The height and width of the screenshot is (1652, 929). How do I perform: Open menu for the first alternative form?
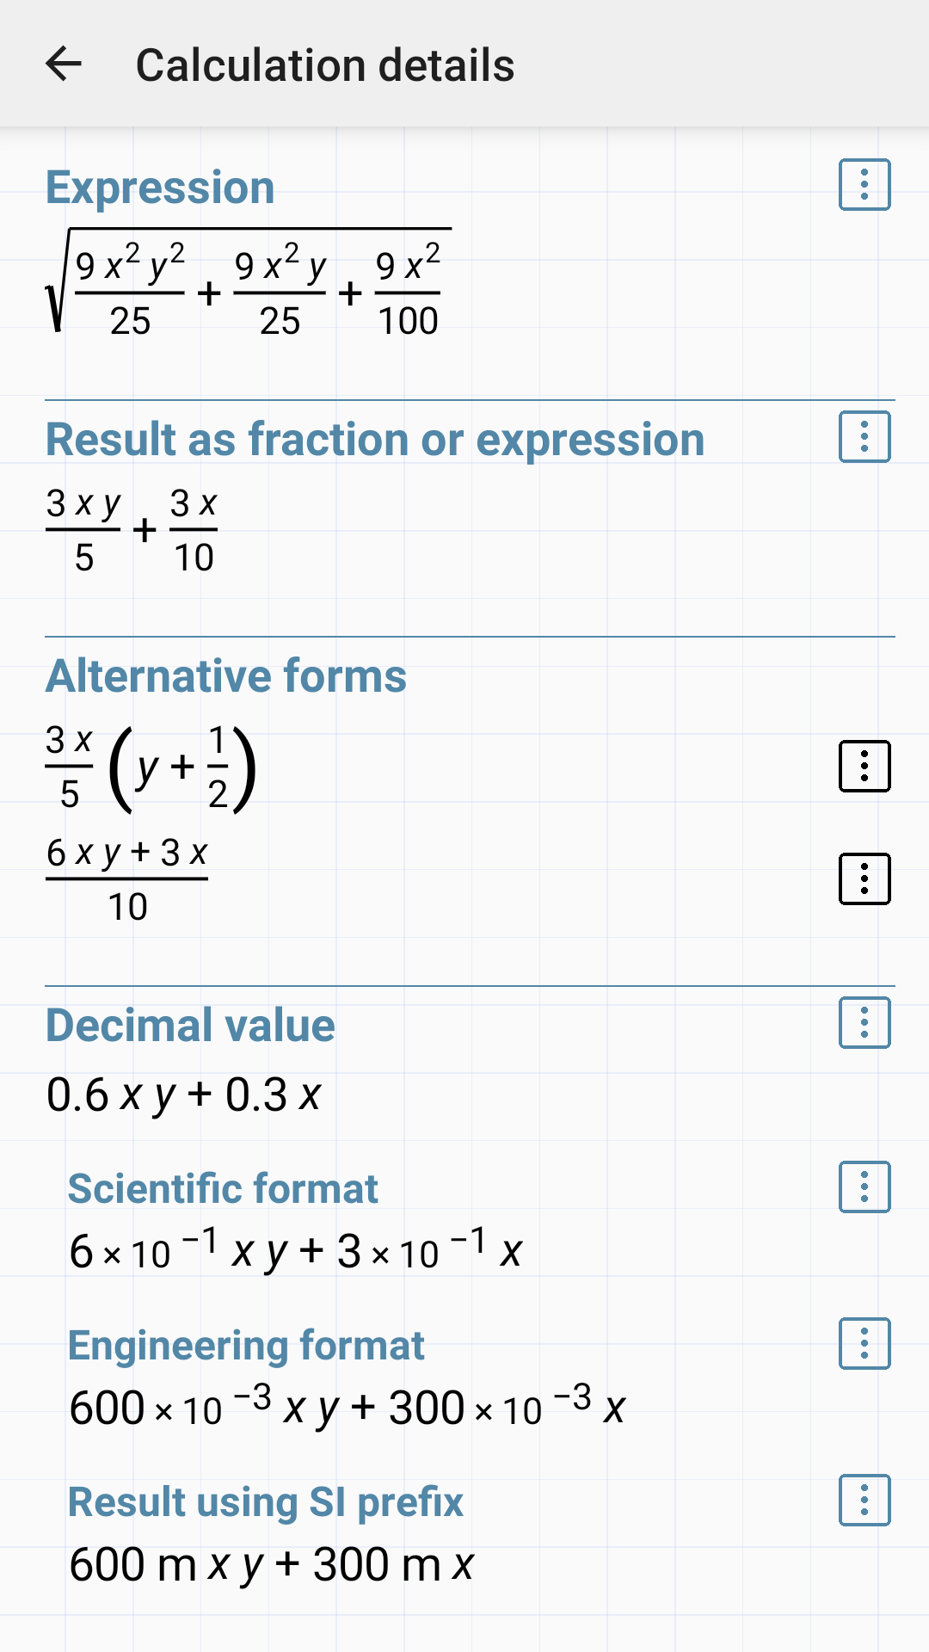tap(863, 766)
